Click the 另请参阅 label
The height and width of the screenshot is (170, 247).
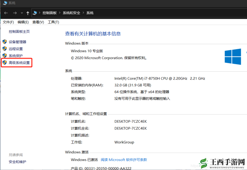(x=16, y=155)
